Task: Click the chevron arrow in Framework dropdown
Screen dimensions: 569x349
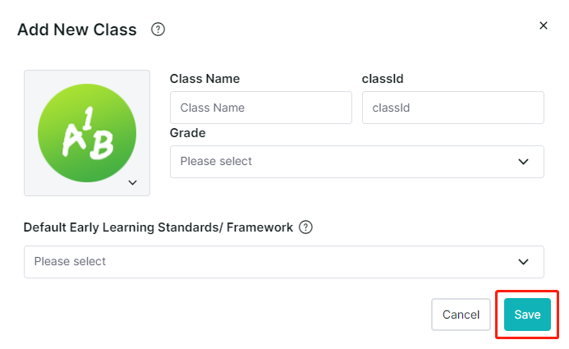Action: (x=523, y=262)
